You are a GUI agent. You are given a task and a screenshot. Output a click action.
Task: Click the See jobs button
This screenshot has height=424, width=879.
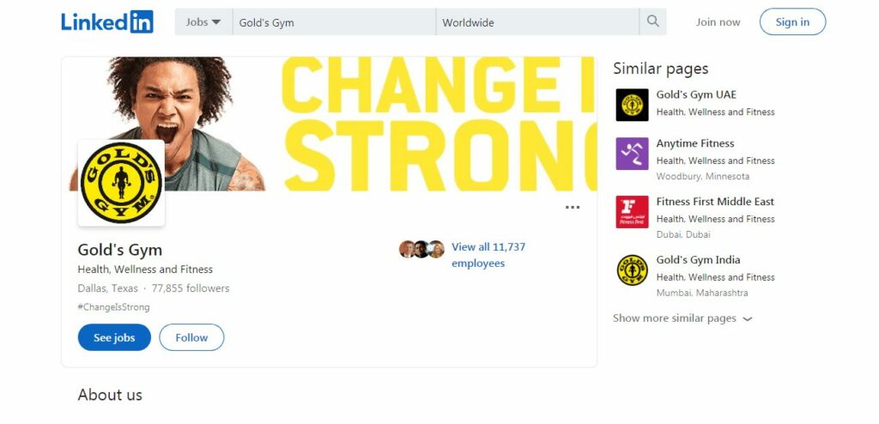click(x=114, y=337)
